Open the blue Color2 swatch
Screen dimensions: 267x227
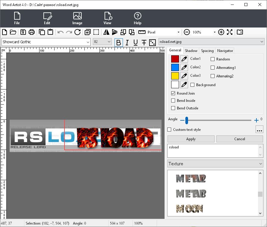[175, 67]
